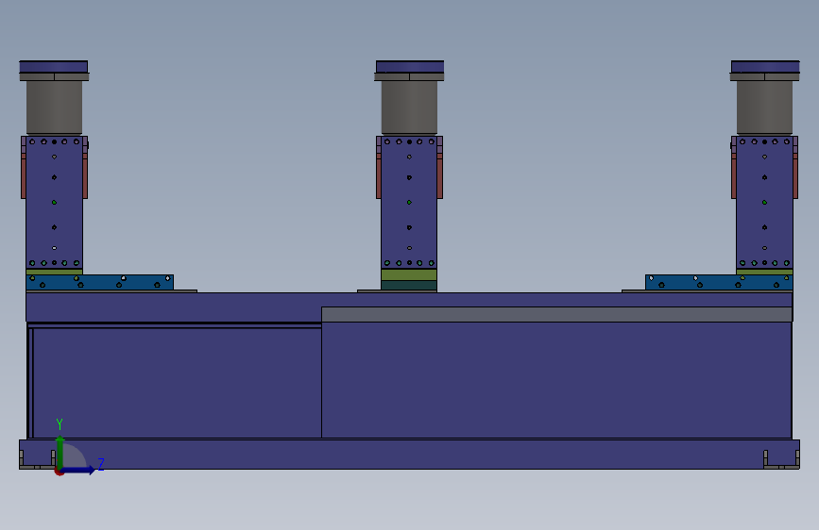Screen dimensions: 819x530
Task: Click the green Y axis arrow of triad
Action: click(60, 453)
